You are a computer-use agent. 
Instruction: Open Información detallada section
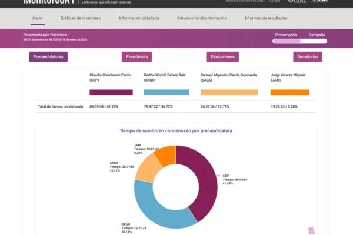(x=139, y=18)
